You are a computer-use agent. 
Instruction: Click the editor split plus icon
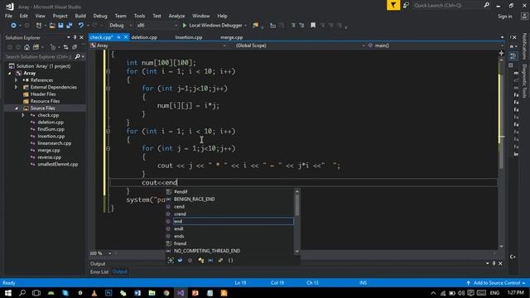(x=501, y=53)
